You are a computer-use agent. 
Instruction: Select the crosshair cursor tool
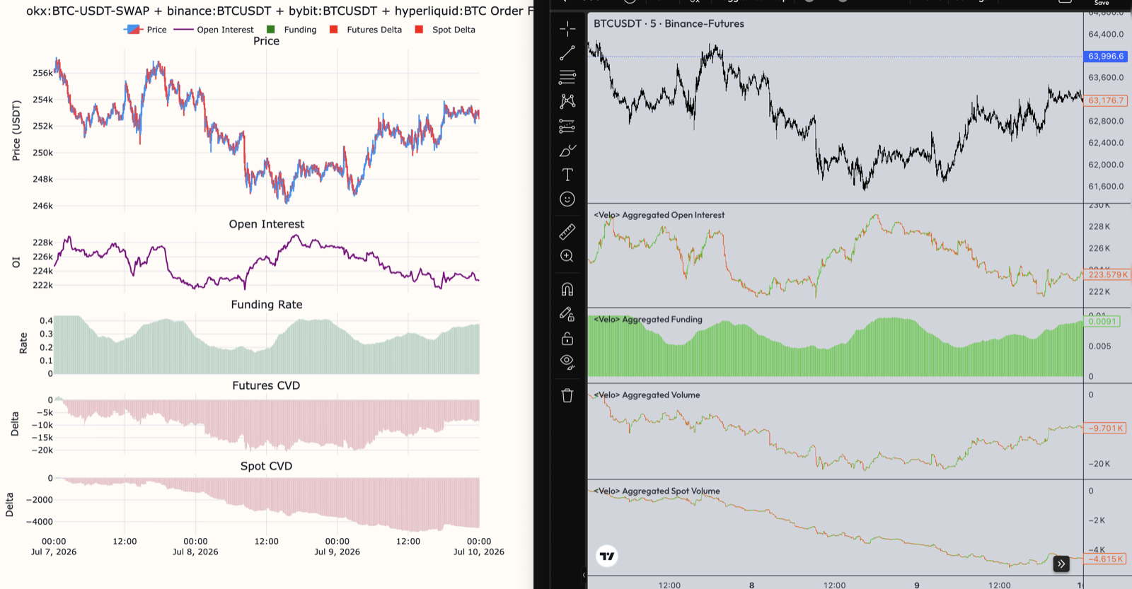point(567,28)
